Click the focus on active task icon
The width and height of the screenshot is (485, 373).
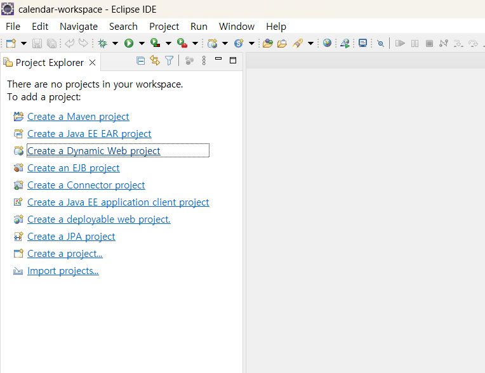pyautogui.click(x=189, y=61)
